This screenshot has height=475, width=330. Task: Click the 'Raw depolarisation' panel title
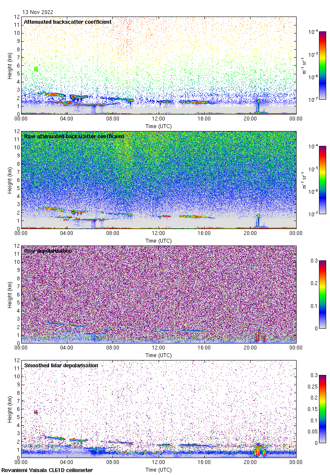pos(48,251)
